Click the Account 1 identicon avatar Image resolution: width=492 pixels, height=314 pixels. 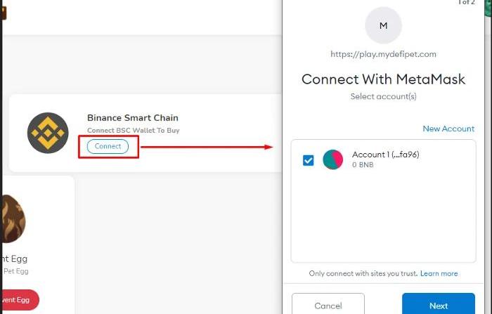(x=333, y=159)
